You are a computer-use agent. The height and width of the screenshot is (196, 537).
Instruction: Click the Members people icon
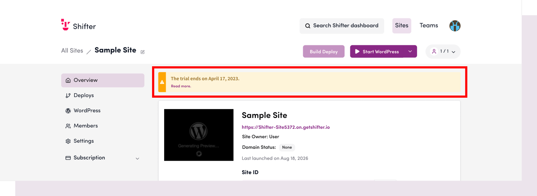68,126
